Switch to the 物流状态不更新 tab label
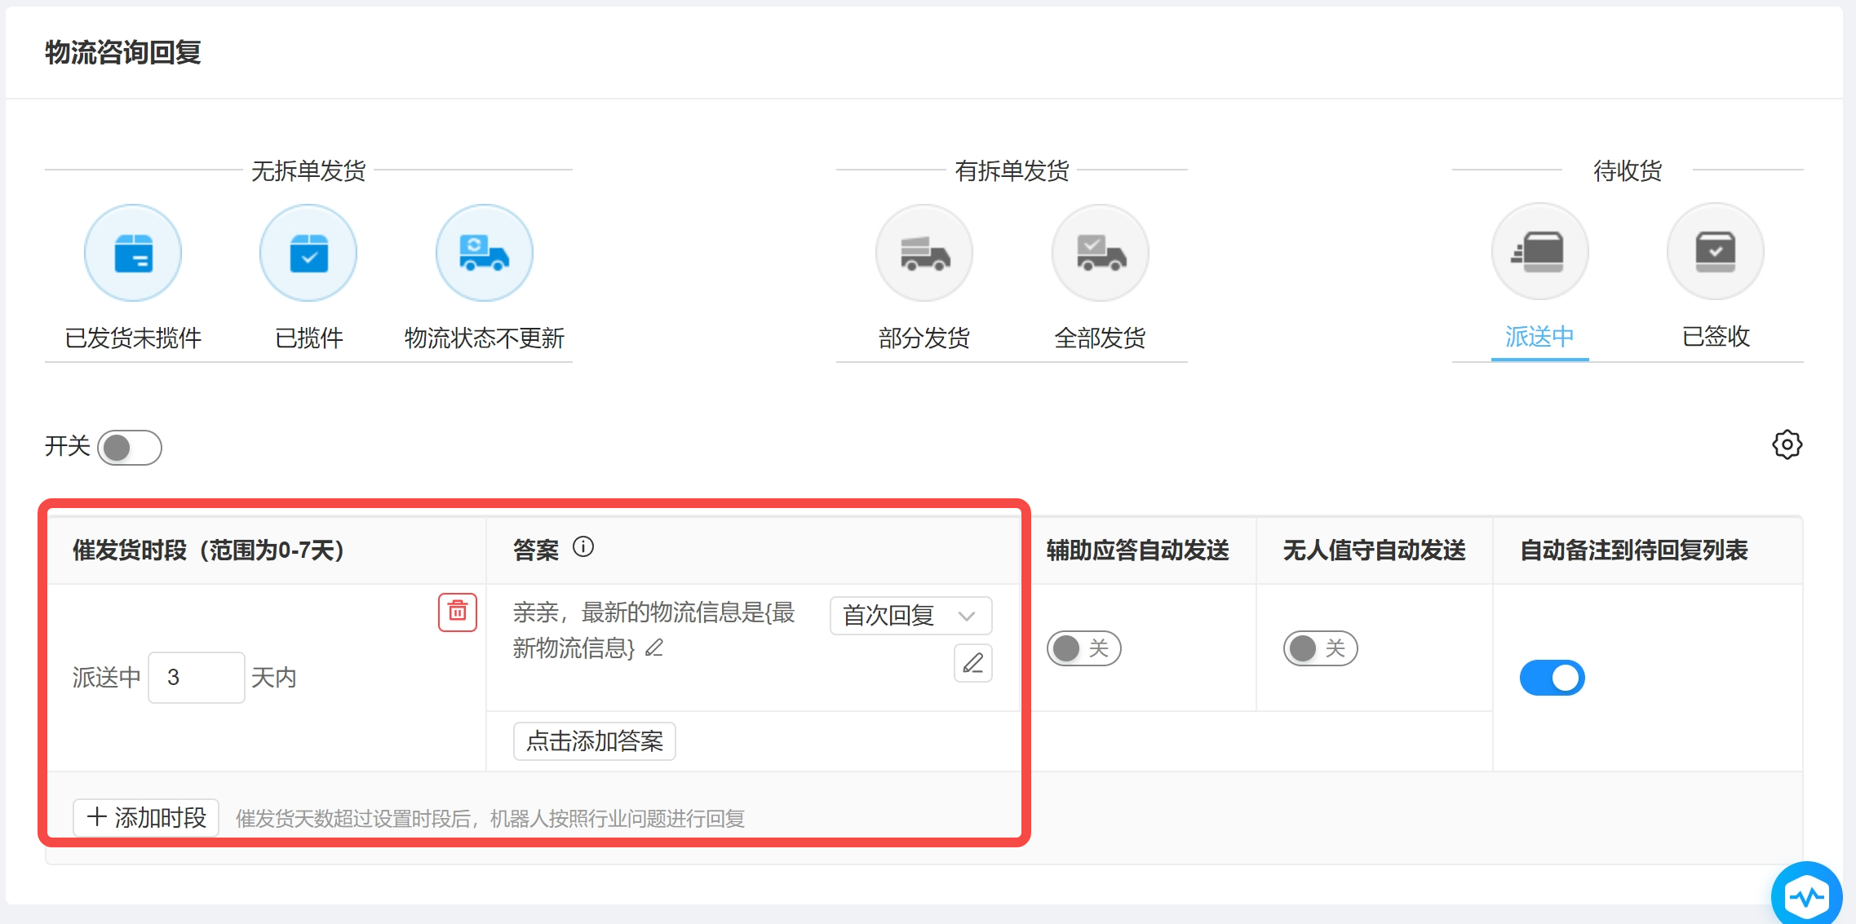The height and width of the screenshot is (924, 1856). pyautogui.click(x=485, y=338)
